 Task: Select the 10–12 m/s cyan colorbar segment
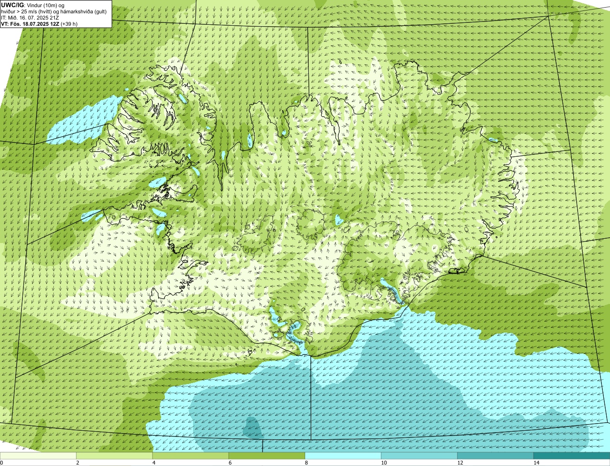click(419, 456)
